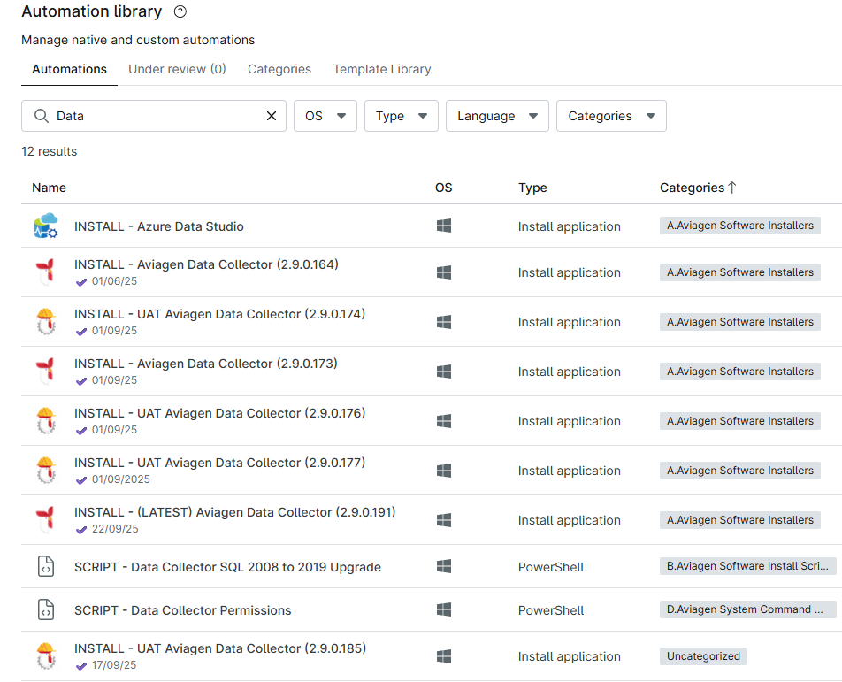Expand the Type filter dropdown
842x682 pixels.
pyautogui.click(x=401, y=116)
